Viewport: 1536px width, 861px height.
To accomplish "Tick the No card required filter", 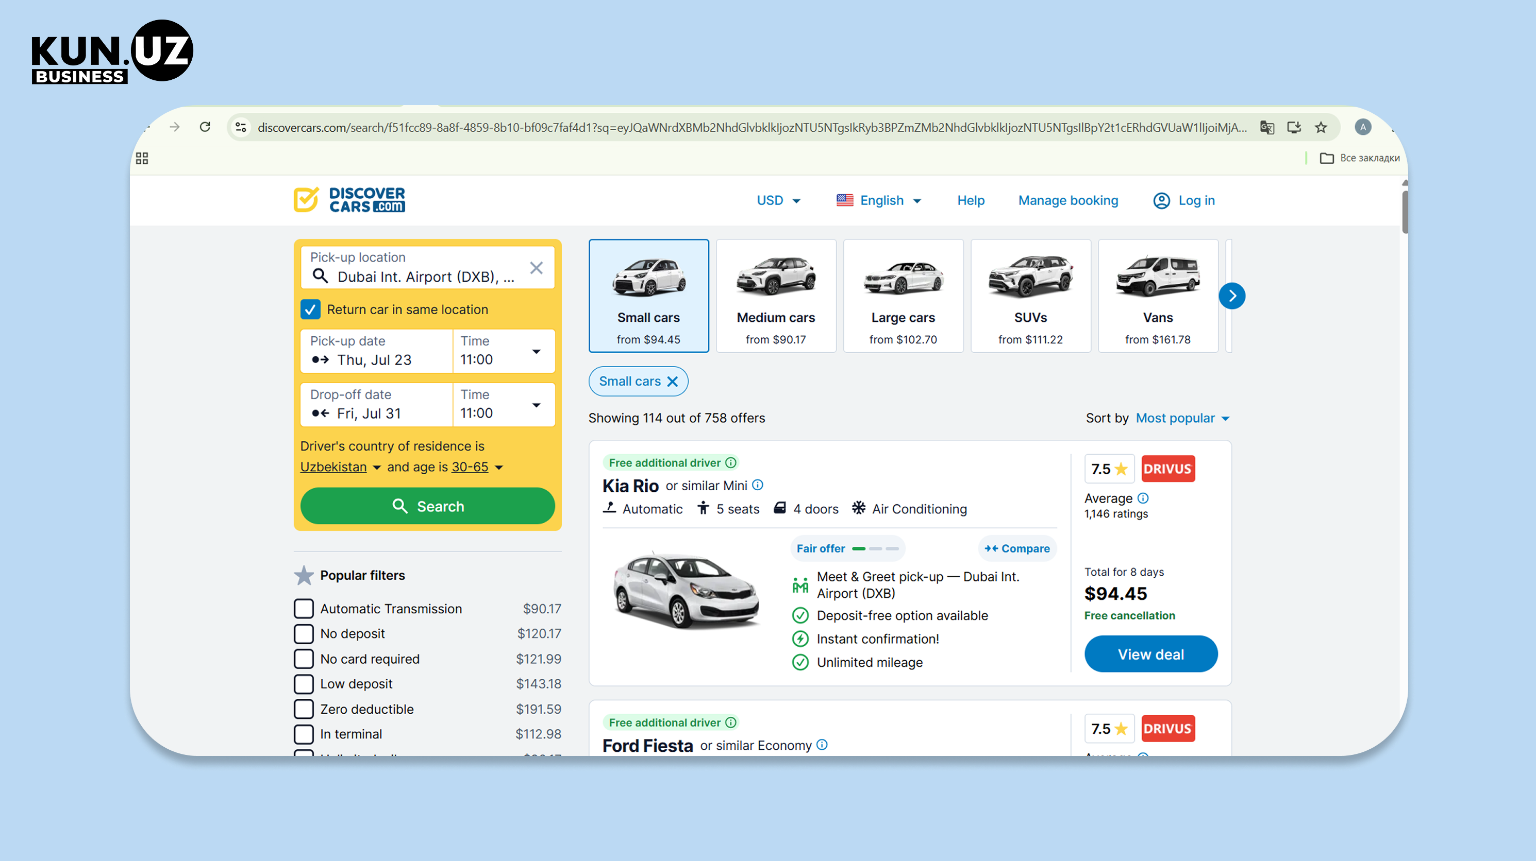I will point(304,659).
